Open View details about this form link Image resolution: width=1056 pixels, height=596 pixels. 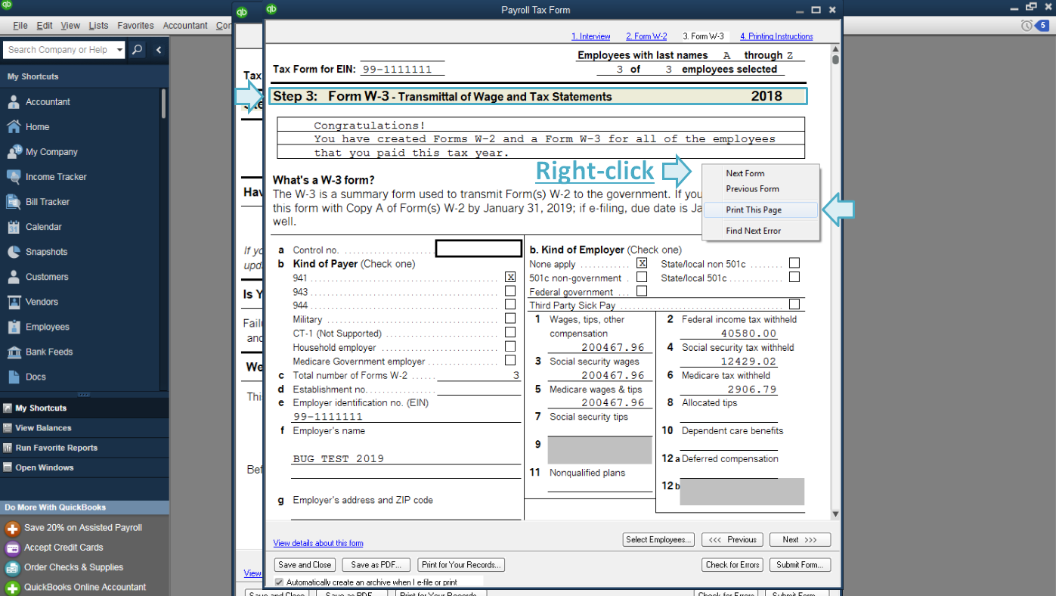pos(318,543)
